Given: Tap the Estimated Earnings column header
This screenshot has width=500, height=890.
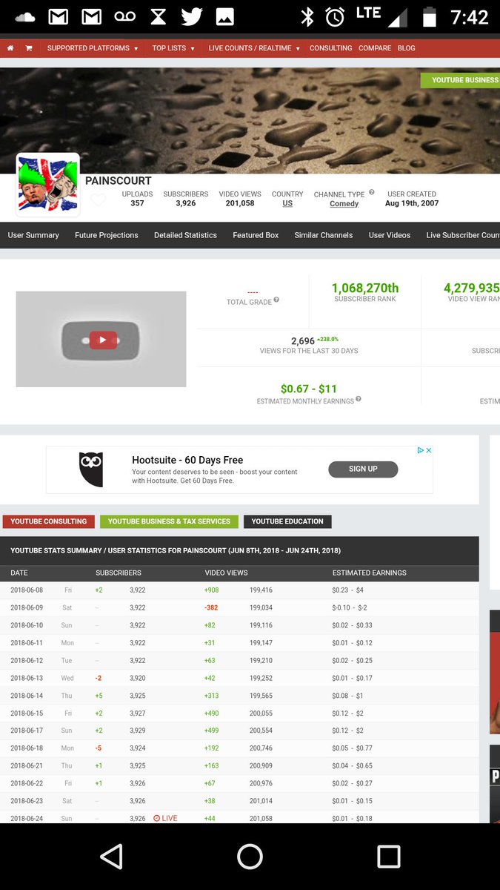Looking at the screenshot, I should (x=370, y=573).
